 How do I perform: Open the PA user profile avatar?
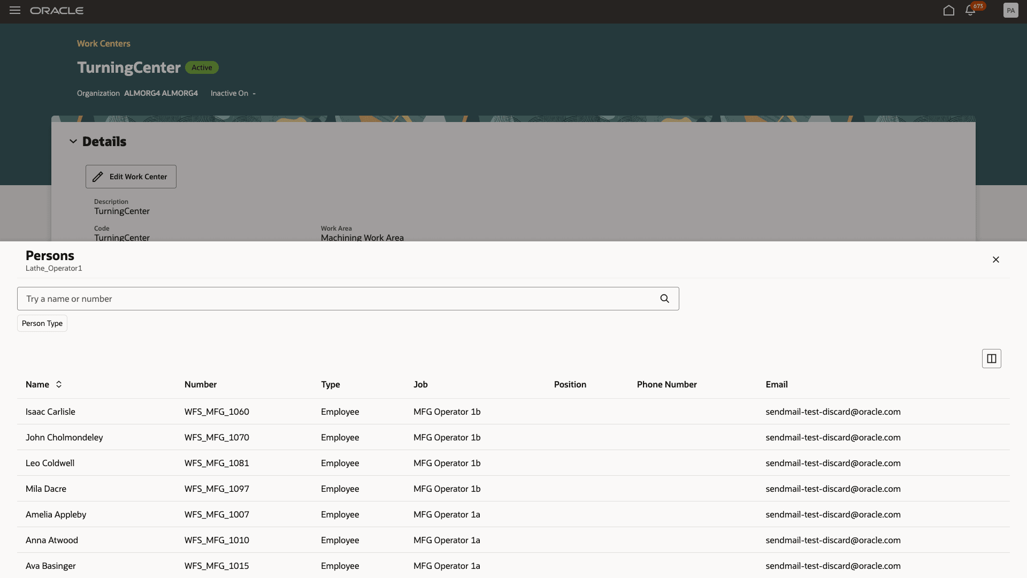(x=1010, y=11)
